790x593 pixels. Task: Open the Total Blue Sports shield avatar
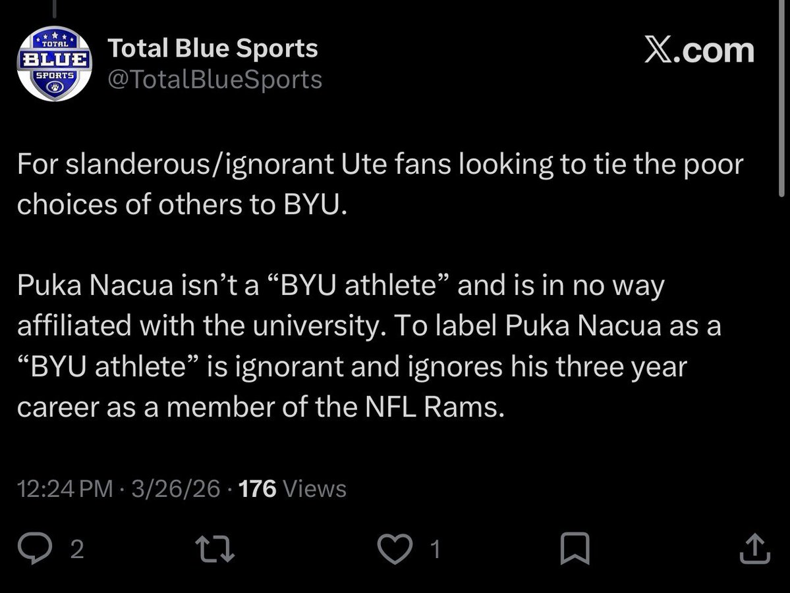55,63
